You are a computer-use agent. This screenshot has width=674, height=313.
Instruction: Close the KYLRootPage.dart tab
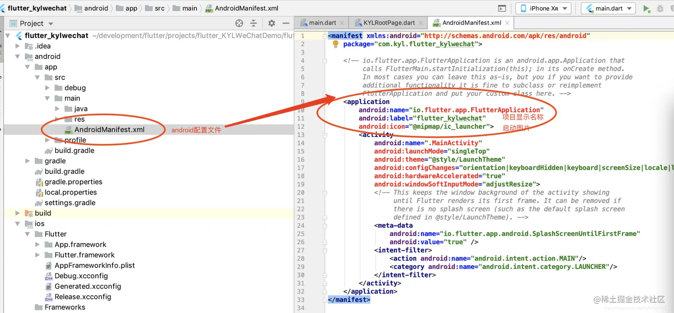tap(420, 23)
